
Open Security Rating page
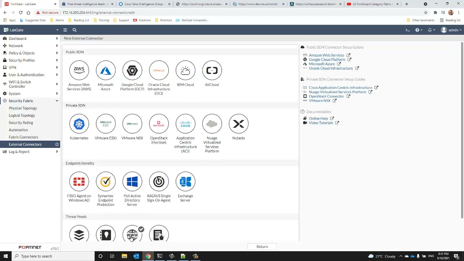coord(21,123)
